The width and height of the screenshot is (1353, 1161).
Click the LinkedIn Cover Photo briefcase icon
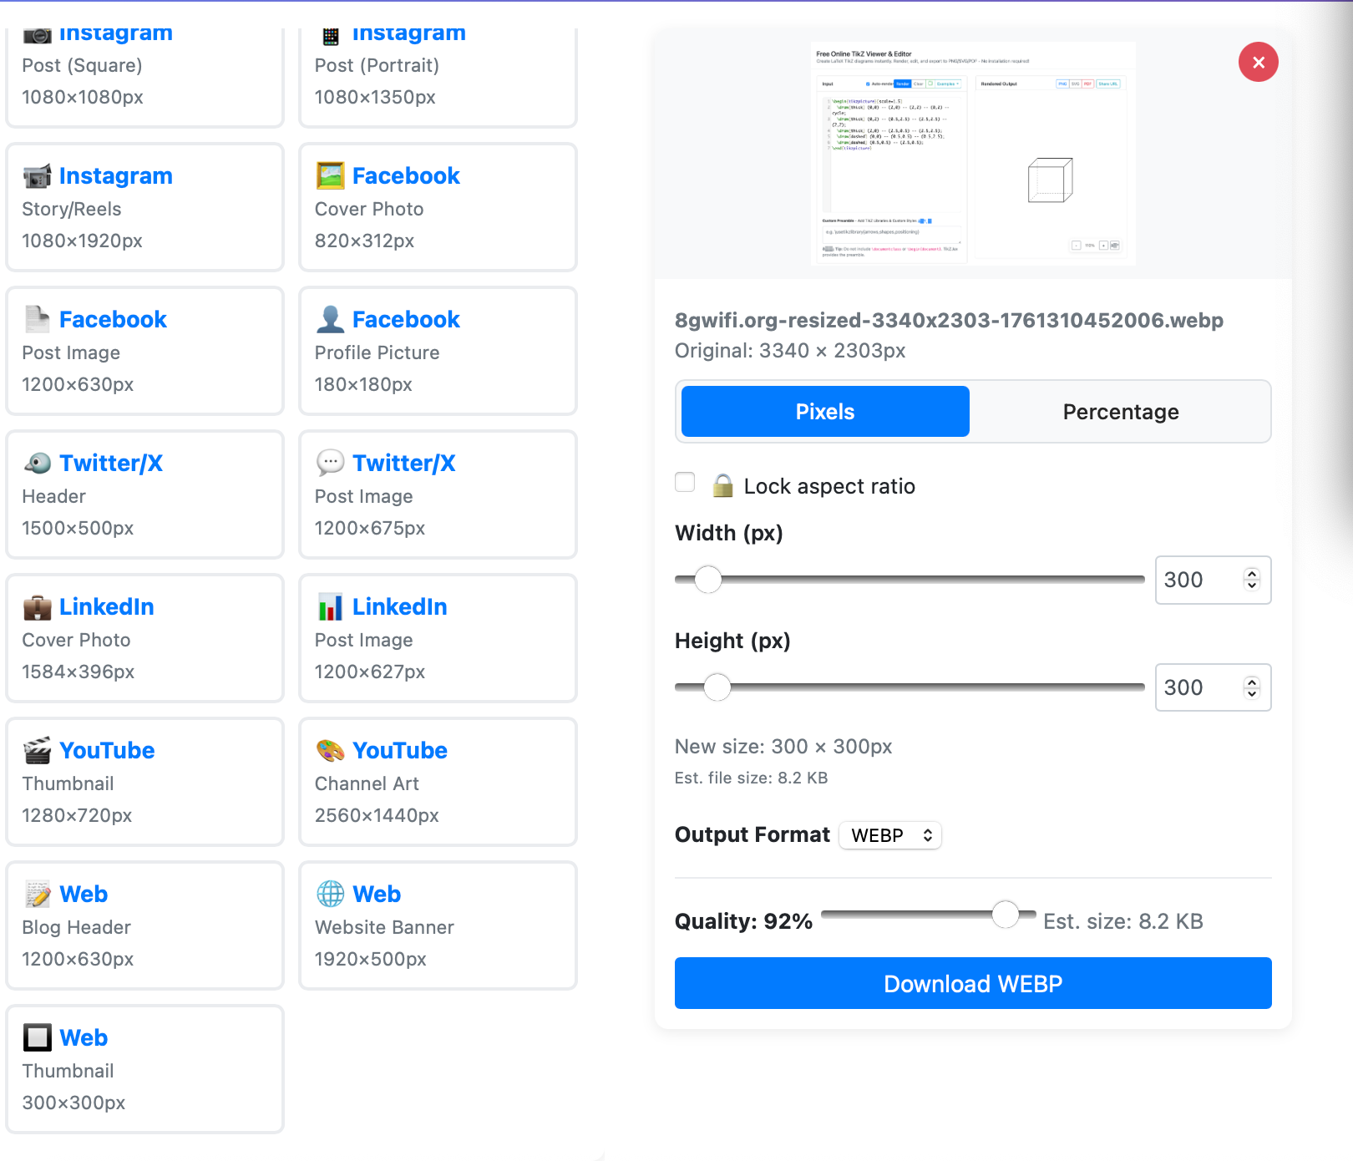[38, 607]
